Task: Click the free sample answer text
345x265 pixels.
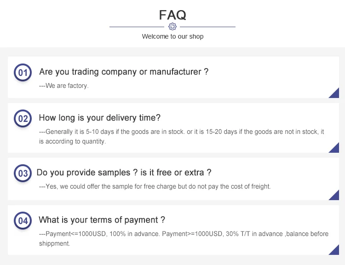Action: (155, 186)
